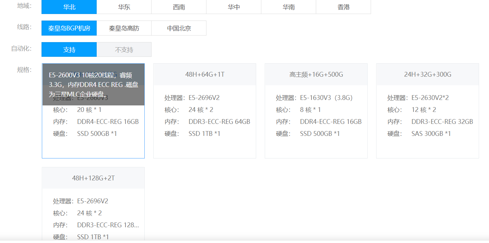Click SSD 1TB *1 in 48H+64G+1T card

point(204,134)
